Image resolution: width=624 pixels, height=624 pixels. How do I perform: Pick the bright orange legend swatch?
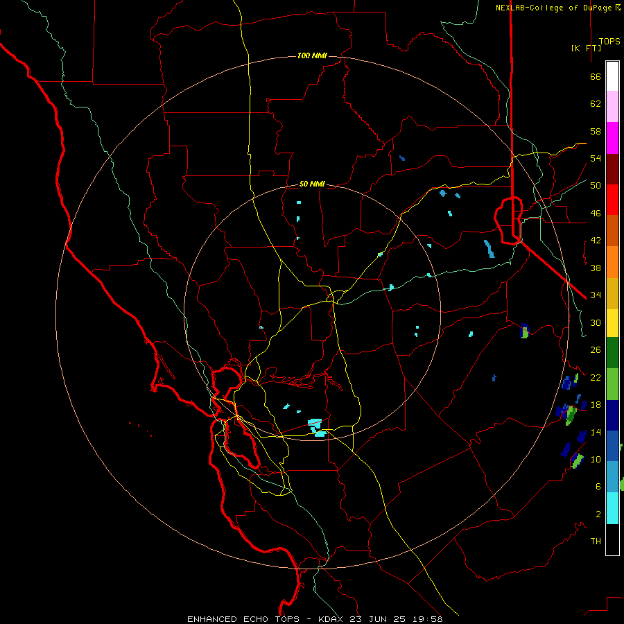click(612, 262)
